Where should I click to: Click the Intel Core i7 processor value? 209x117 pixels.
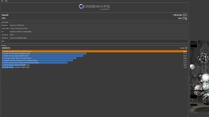[17, 25]
